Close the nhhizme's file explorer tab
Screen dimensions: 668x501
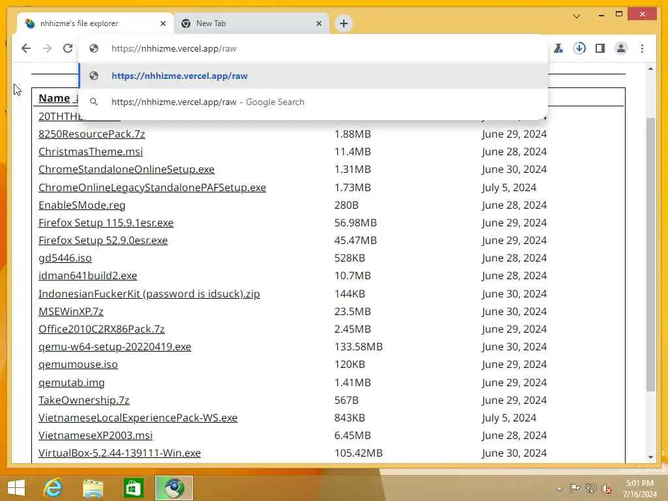pyautogui.click(x=162, y=24)
